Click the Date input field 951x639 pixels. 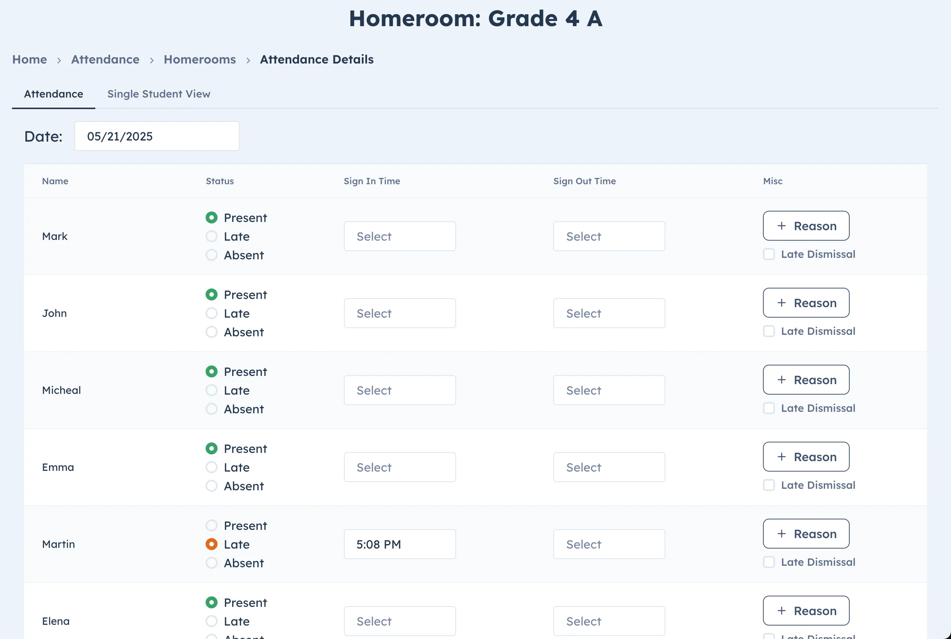tap(157, 136)
